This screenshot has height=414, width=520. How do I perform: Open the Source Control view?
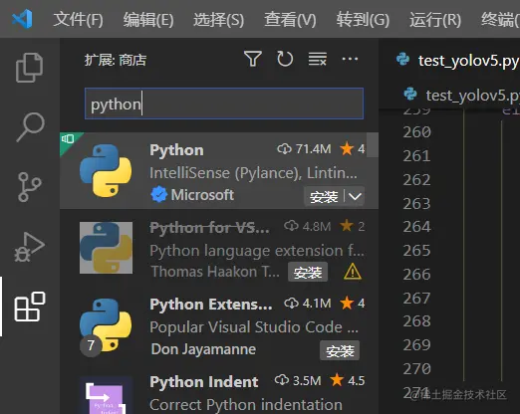(x=29, y=187)
